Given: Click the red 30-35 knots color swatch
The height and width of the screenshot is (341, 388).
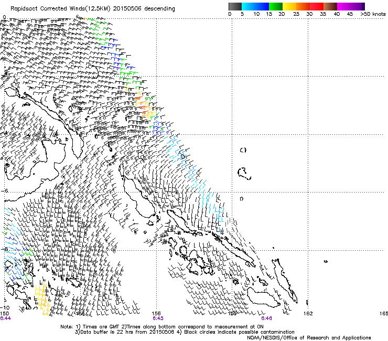Looking at the screenshot, I should [x=317, y=6].
